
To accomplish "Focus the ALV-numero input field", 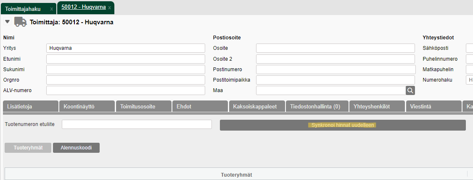I will point(125,90).
